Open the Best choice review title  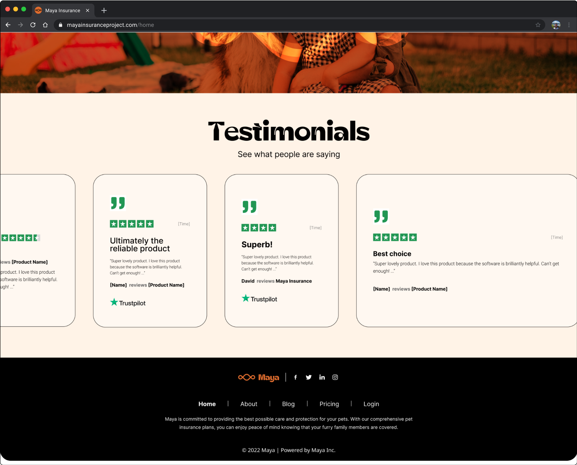pyautogui.click(x=392, y=254)
